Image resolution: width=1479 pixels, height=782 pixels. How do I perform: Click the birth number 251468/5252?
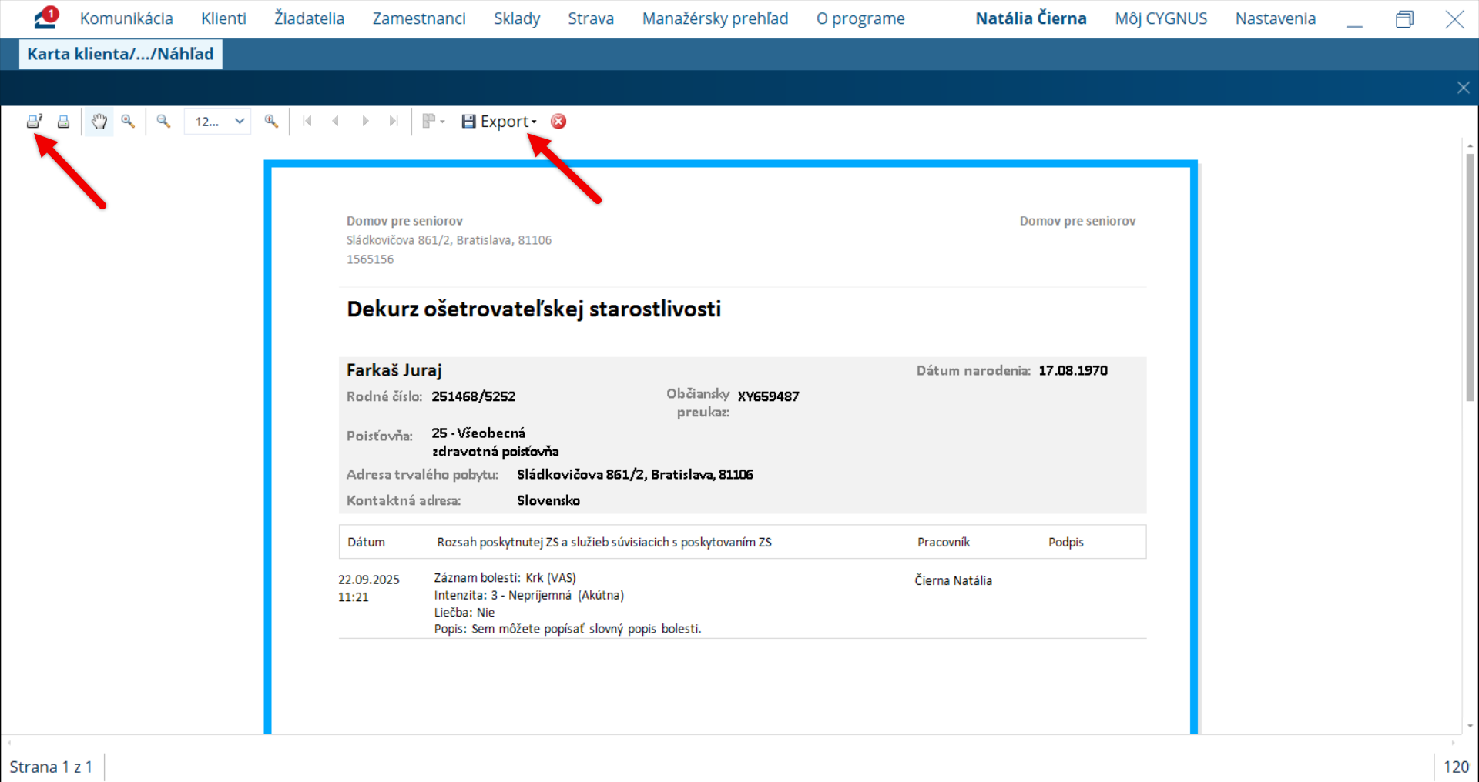[474, 396]
